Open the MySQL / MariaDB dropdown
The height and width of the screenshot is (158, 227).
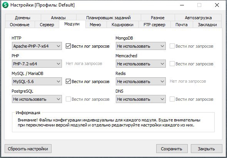click(37, 81)
